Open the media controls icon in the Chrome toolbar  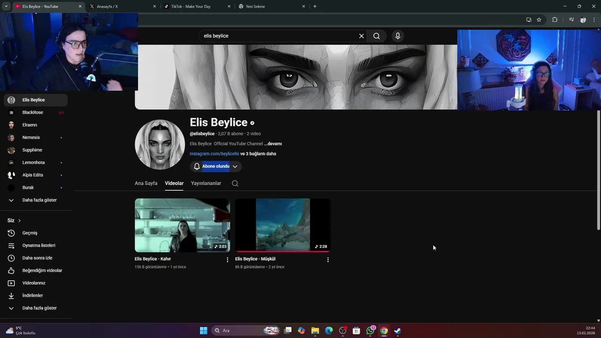[571, 20]
